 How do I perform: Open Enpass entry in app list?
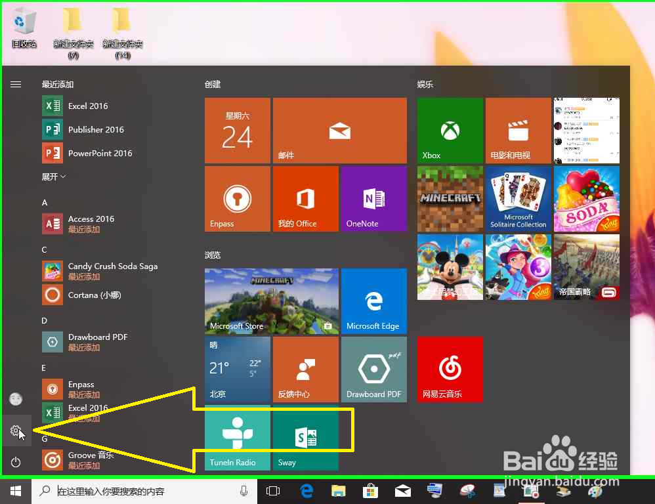(71, 389)
